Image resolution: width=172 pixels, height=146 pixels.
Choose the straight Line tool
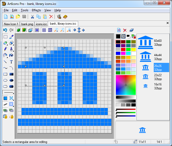click(5, 62)
